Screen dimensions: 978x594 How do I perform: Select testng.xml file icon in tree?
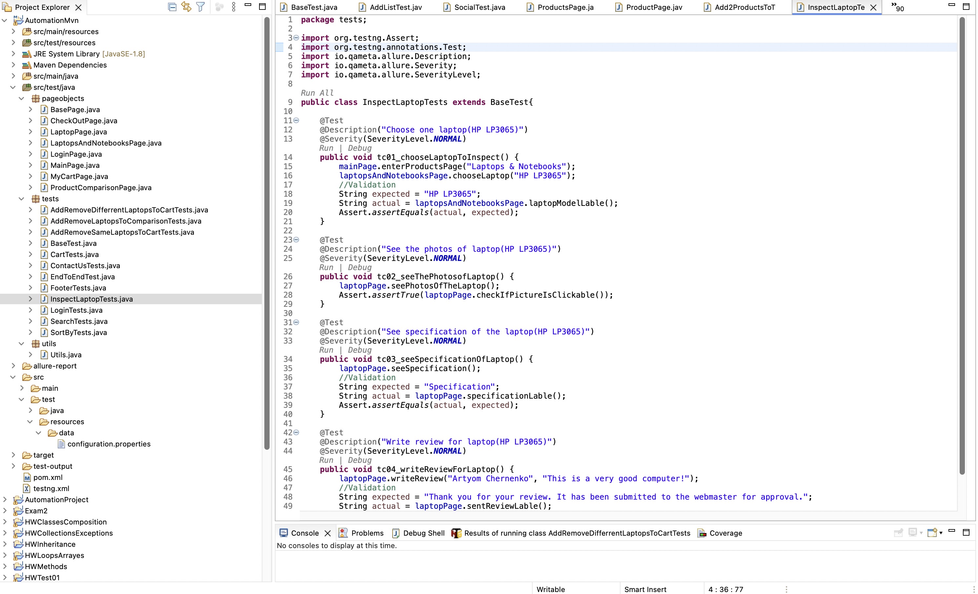pyautogui.click(x=27, y=488)
